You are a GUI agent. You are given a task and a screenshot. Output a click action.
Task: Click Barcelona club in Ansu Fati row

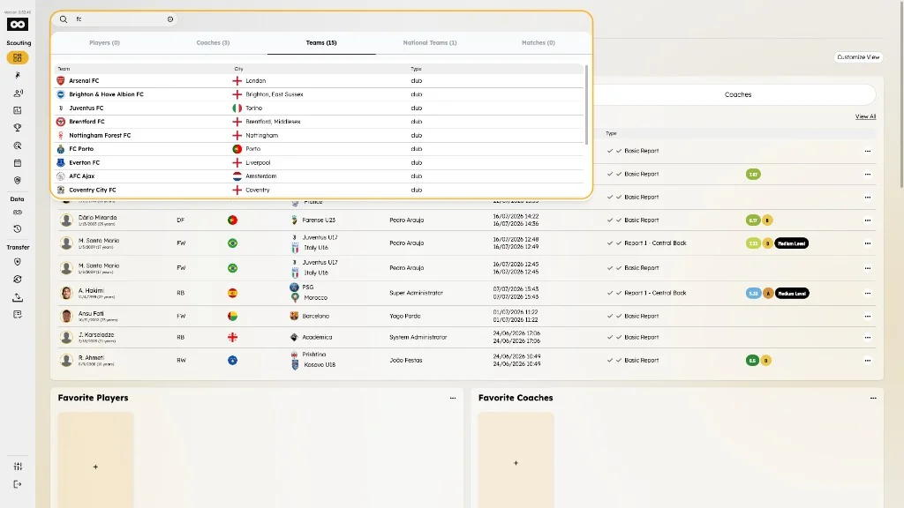pyautogui.click(x=315, y=317)
